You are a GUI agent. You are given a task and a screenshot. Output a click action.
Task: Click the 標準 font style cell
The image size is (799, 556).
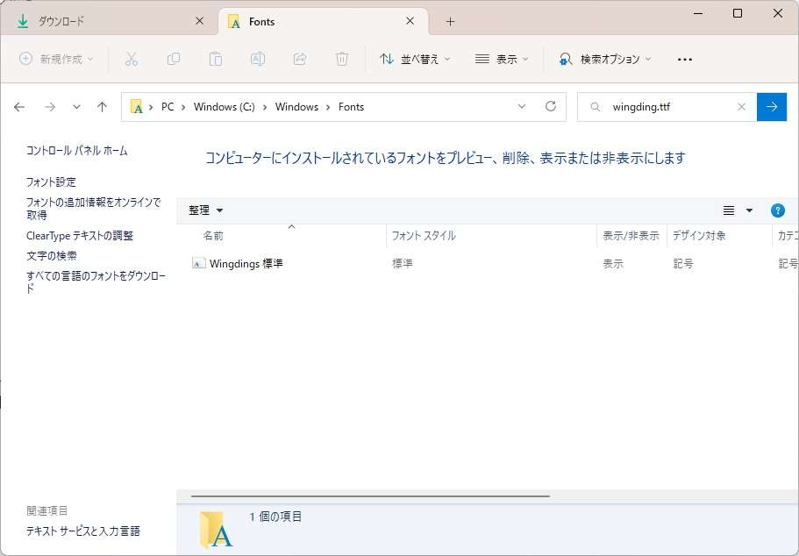[x=403, y=263]
